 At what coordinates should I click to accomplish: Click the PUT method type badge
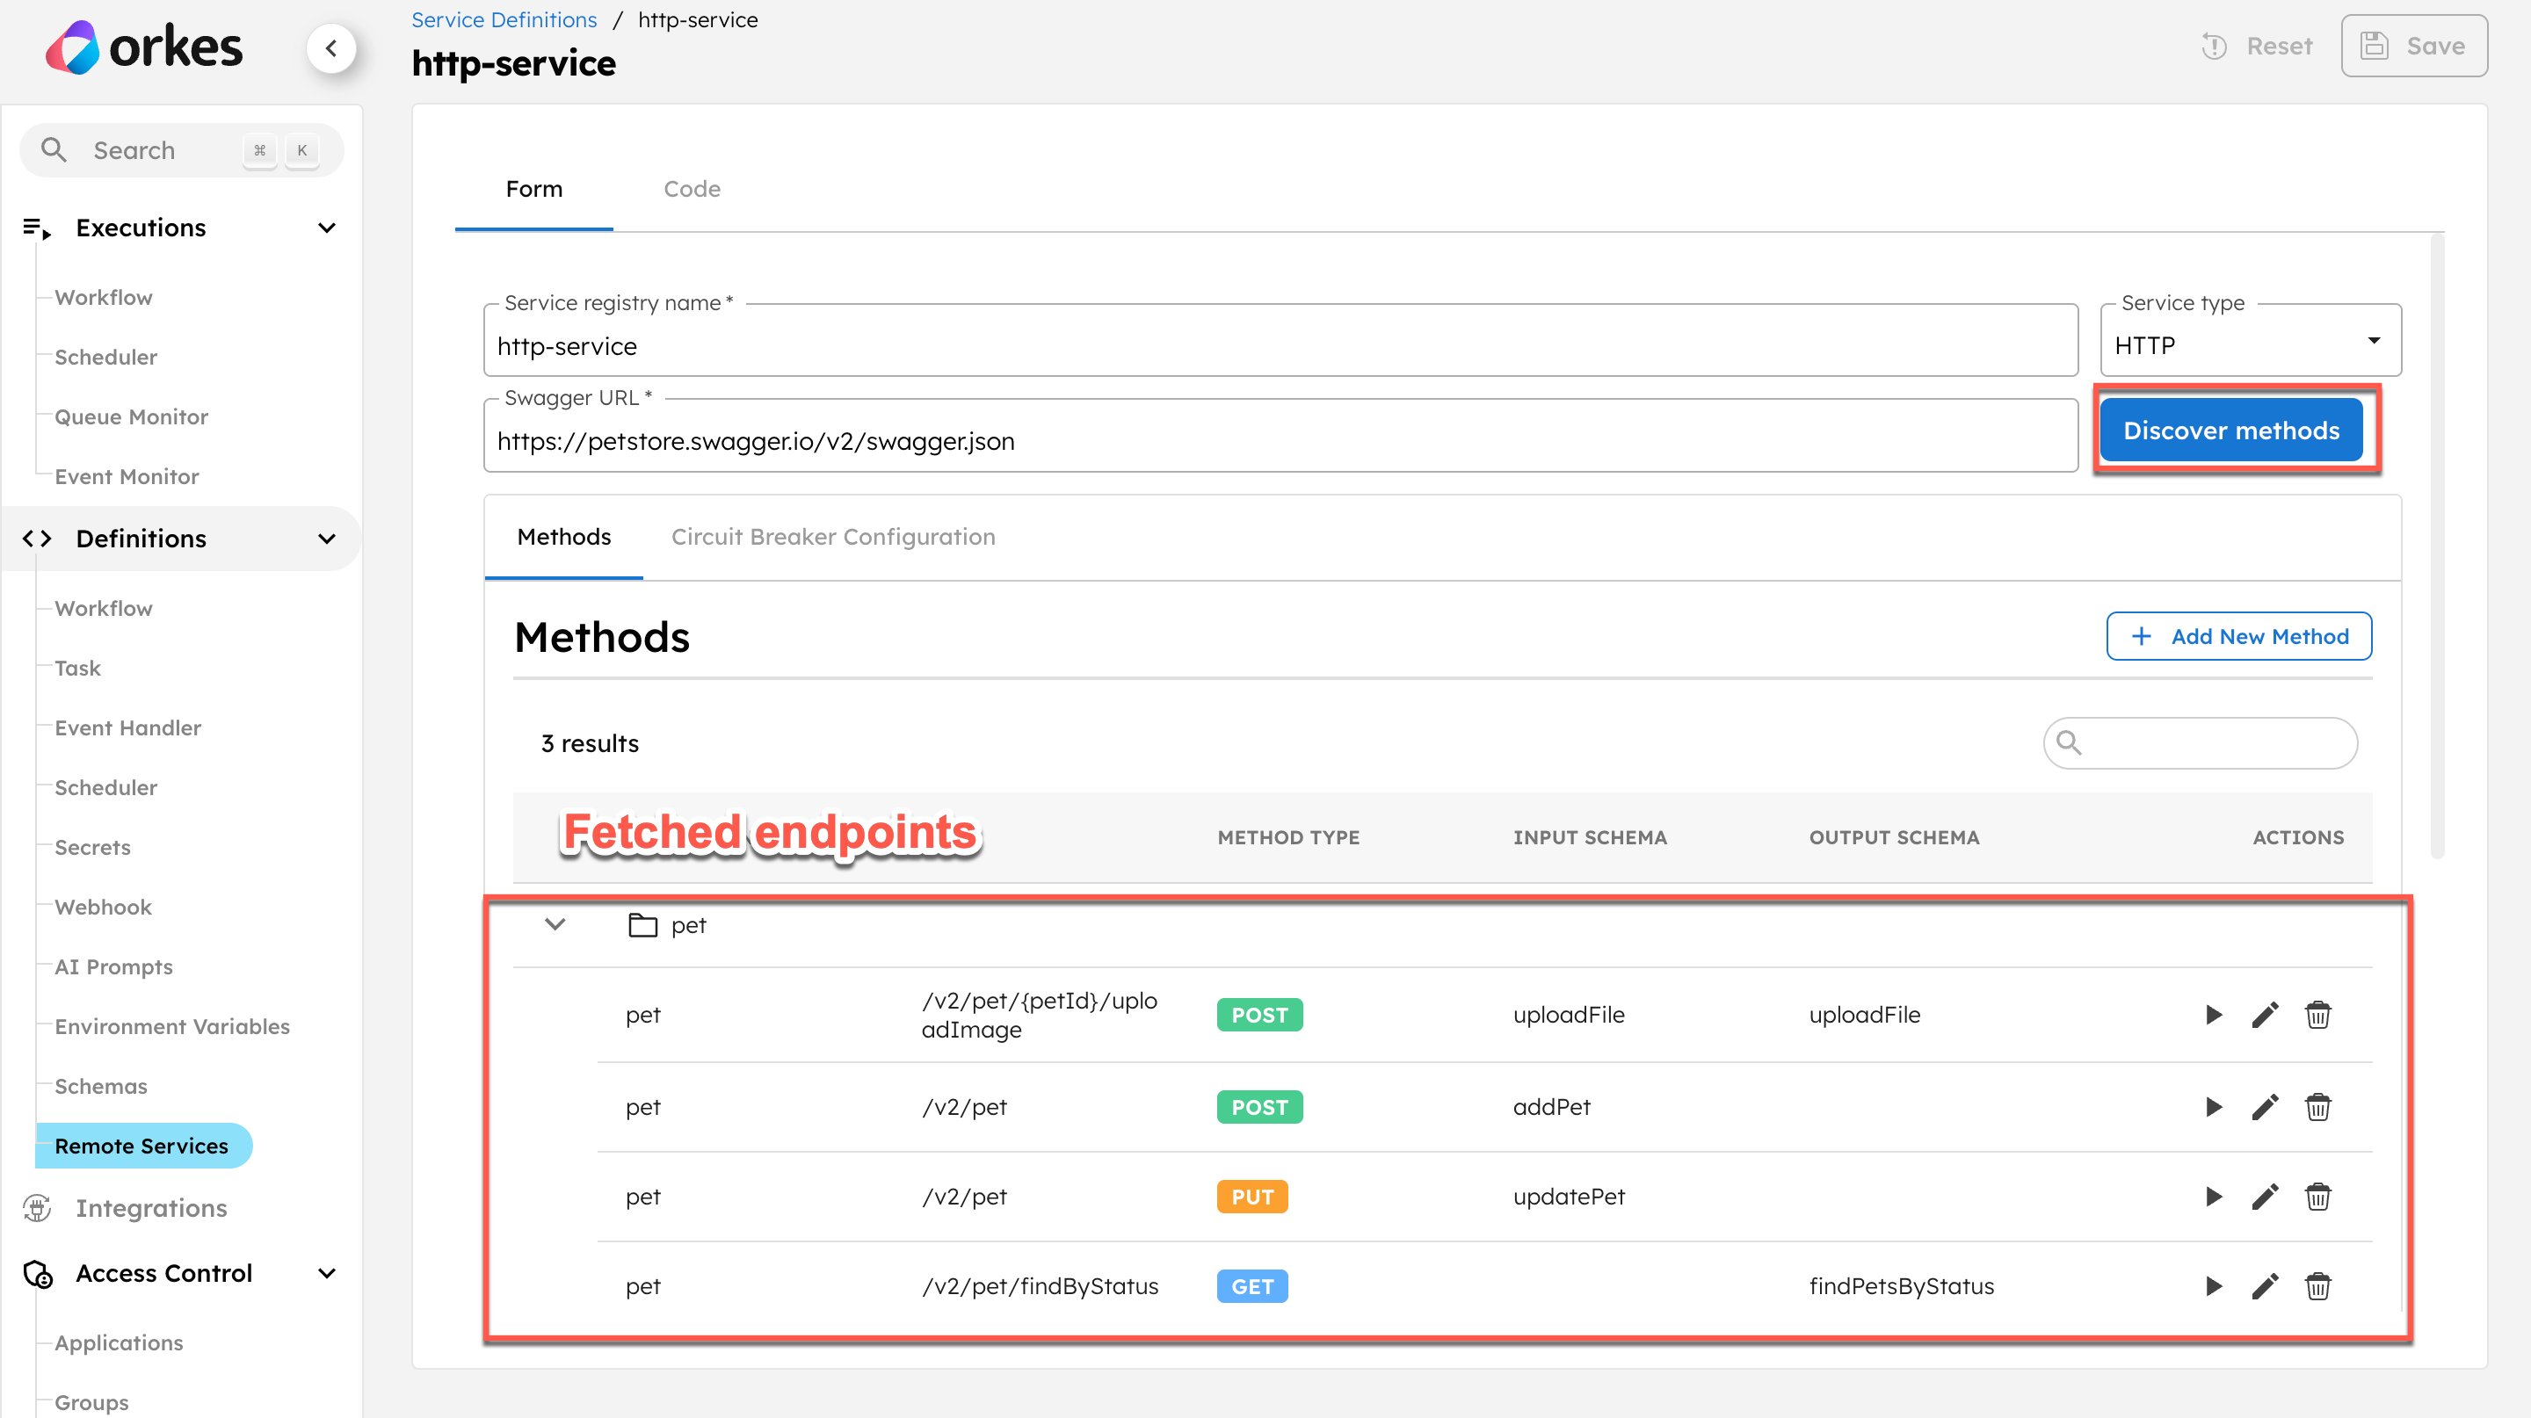tap(1251, 1196)
